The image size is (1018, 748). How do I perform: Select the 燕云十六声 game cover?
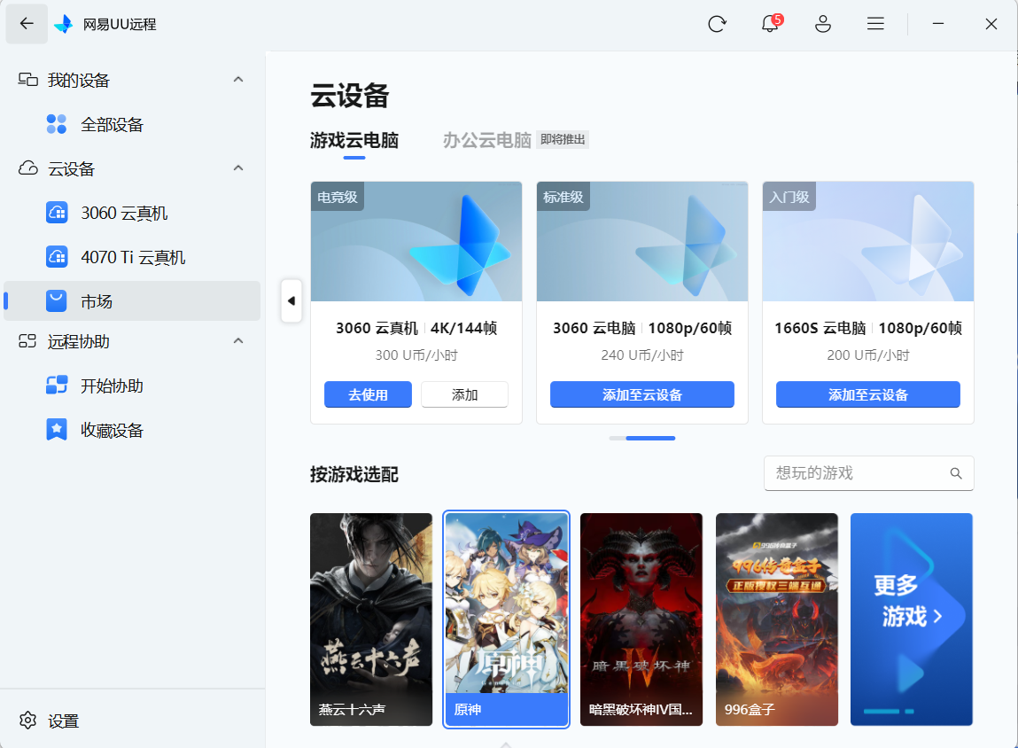371,619
